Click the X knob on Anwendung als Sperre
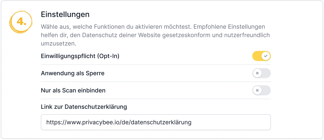Viewport: 324px width, 140px height. 257,73
